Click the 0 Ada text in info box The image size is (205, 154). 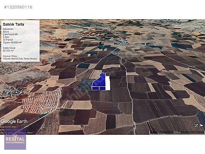pos(6,37)
